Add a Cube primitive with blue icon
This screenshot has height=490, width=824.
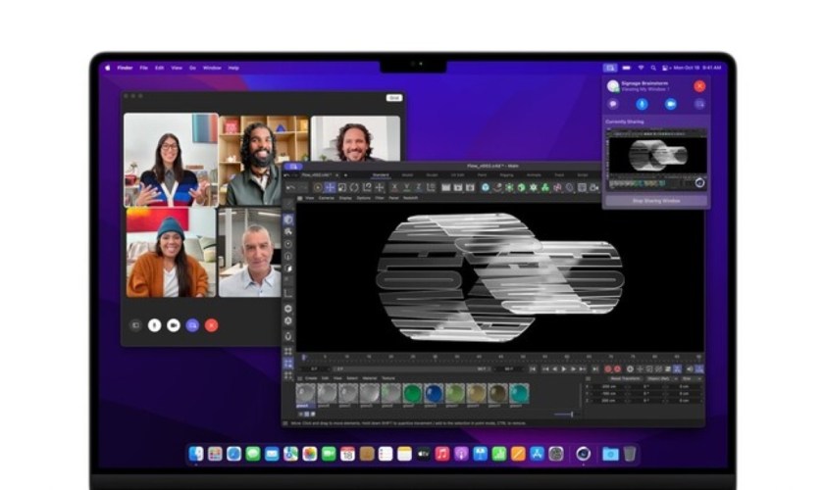pos(485,187)
